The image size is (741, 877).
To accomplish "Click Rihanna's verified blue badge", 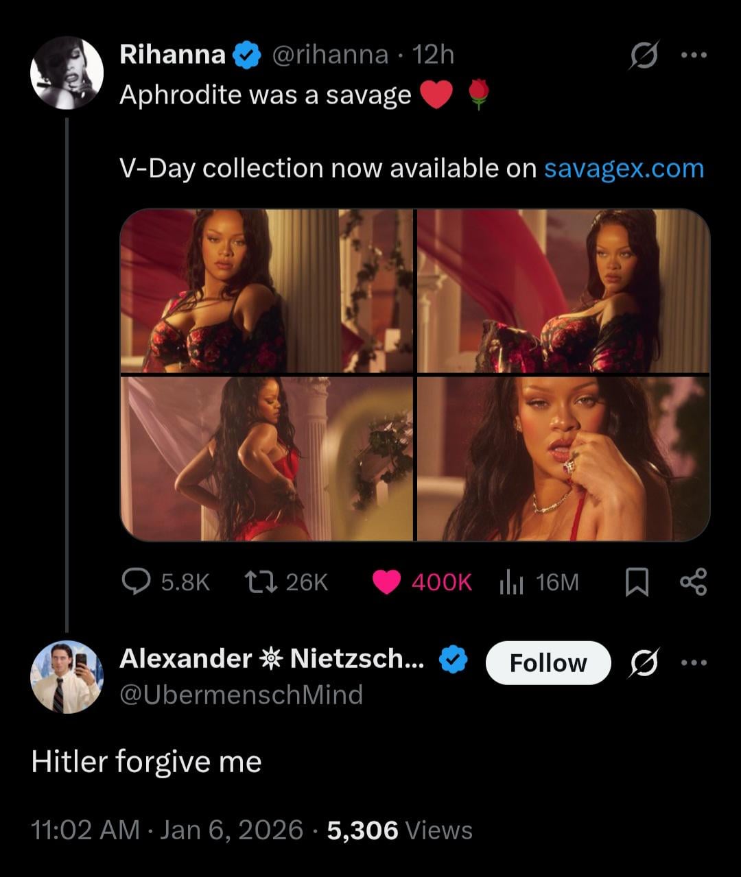I will [x=248, y=56].
